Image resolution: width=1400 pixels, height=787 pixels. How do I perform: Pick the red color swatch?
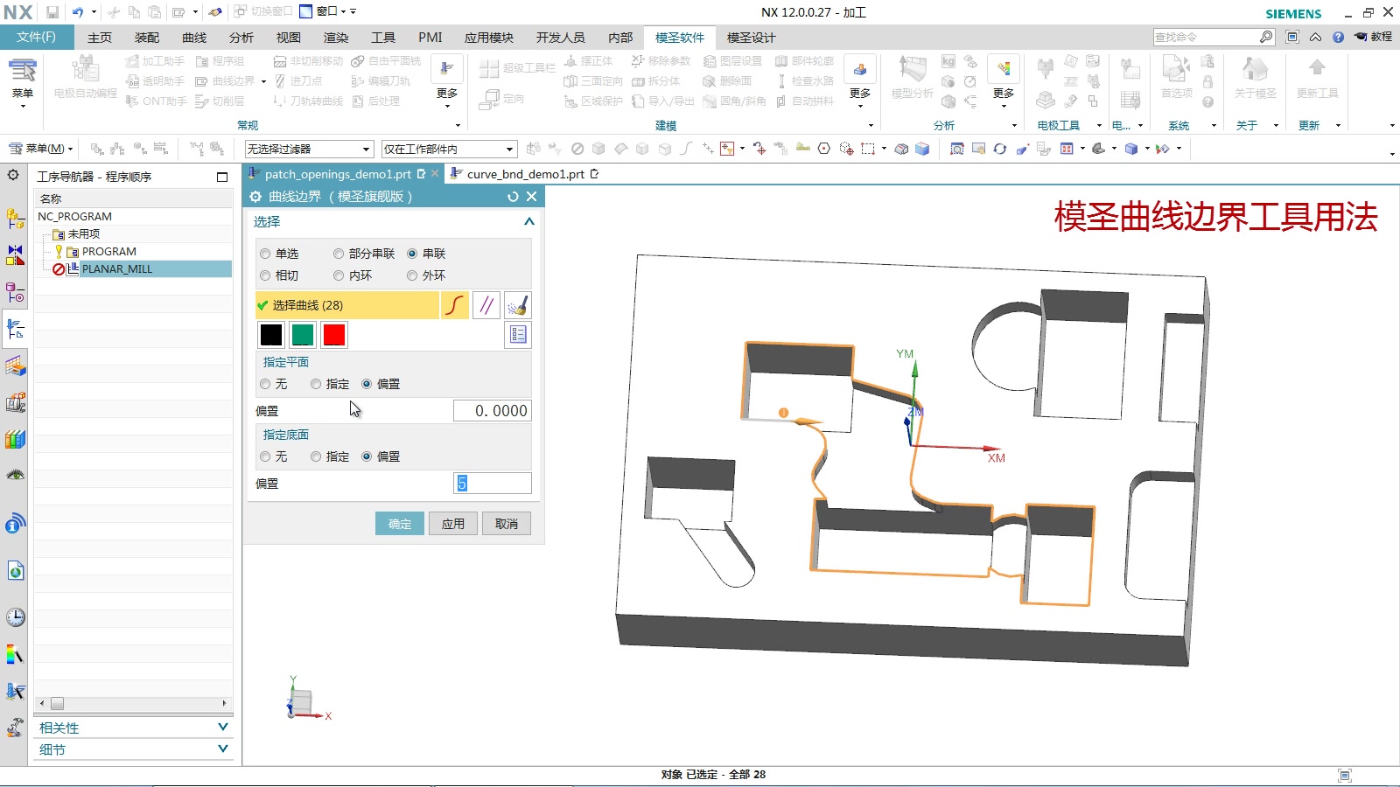334,334
